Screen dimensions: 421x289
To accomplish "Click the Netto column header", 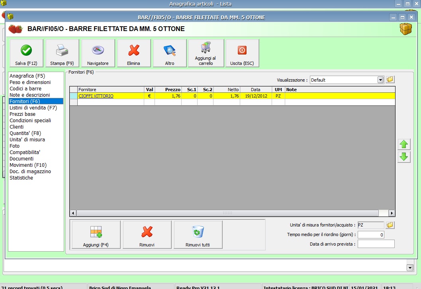I will [227, 90].
